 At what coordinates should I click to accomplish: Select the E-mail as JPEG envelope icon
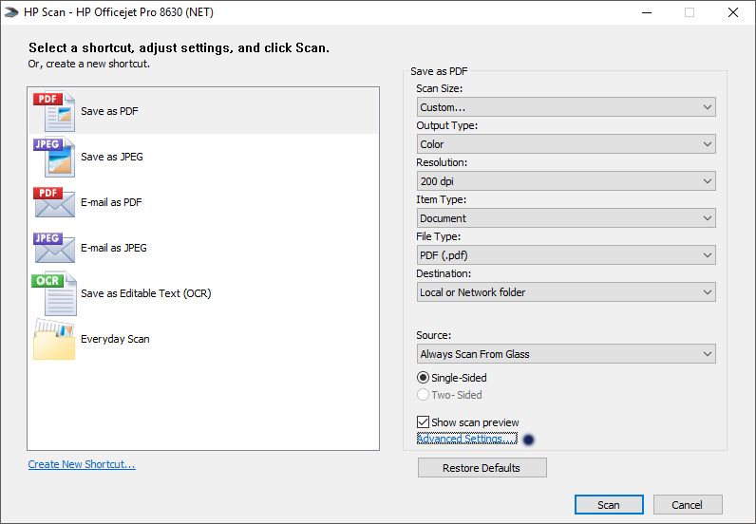(53, 248)
